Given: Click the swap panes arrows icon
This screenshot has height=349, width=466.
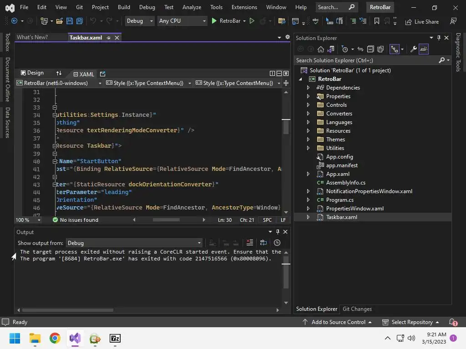Looking at the screenshot, I should (x=59, y=73).
